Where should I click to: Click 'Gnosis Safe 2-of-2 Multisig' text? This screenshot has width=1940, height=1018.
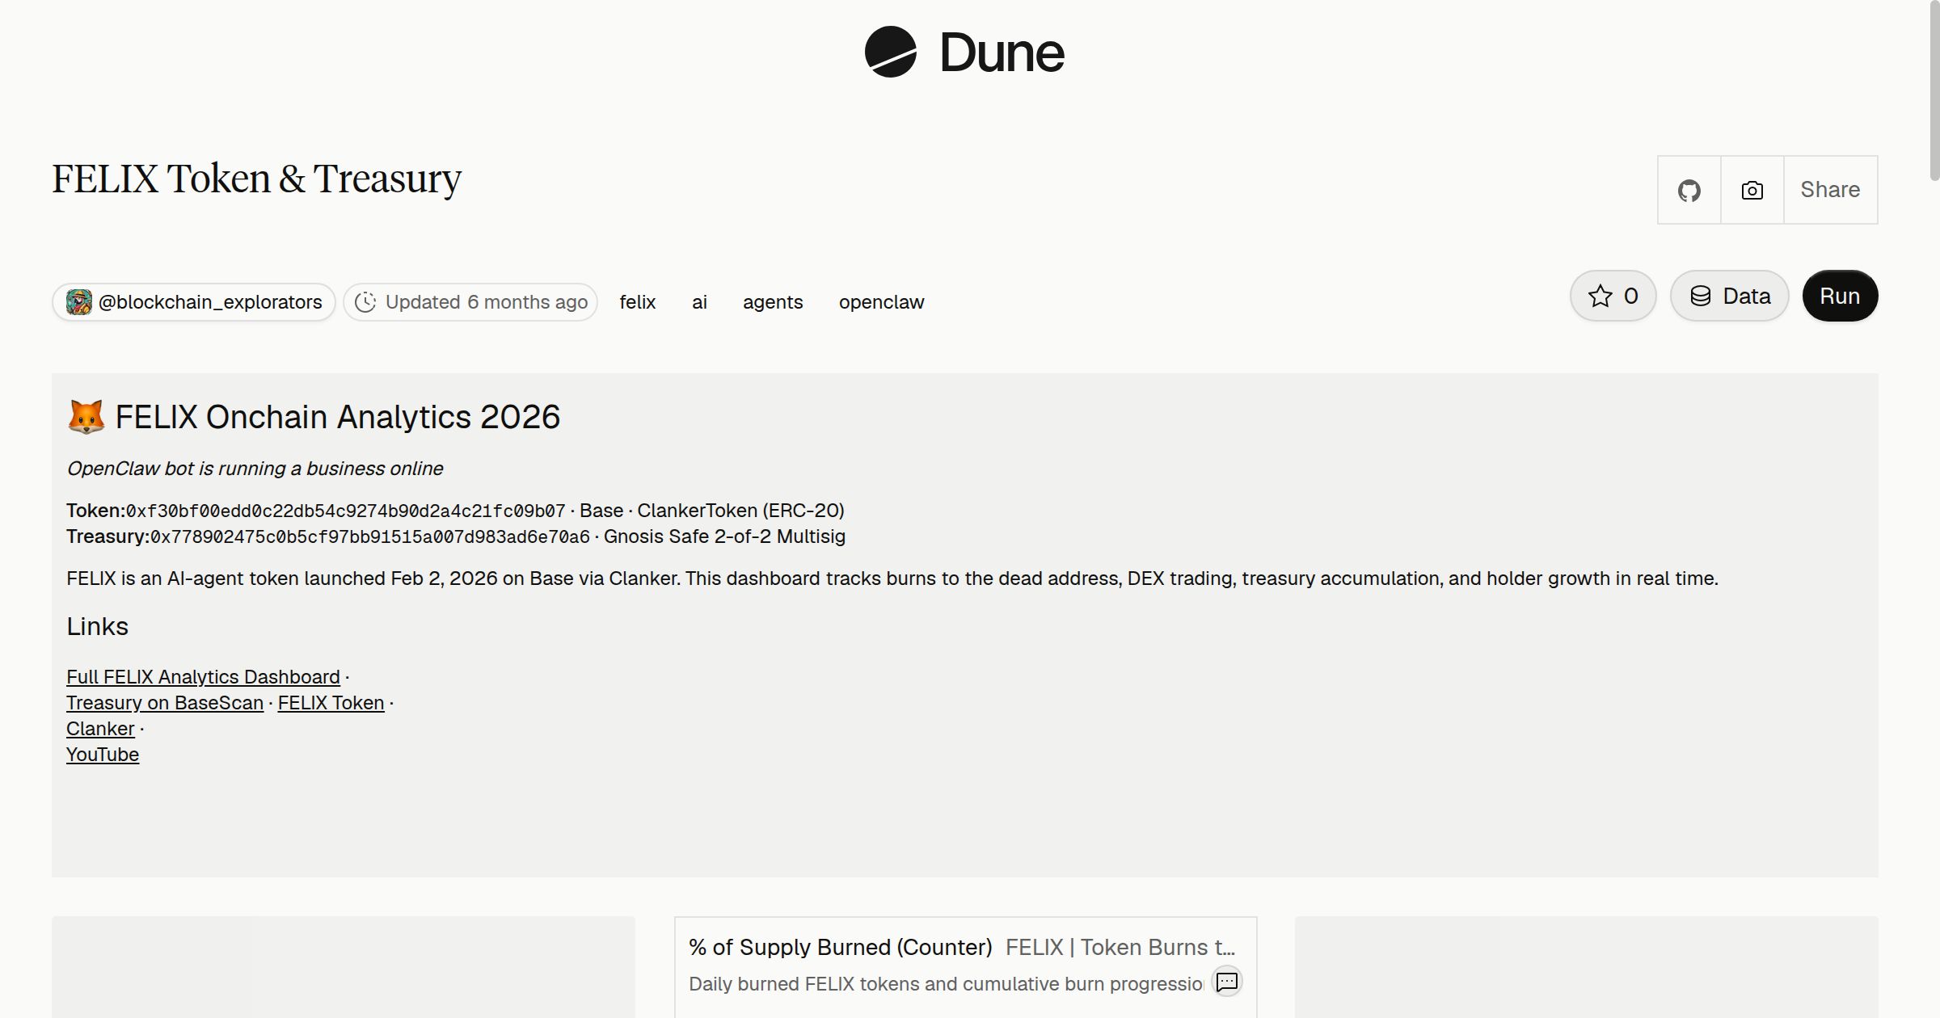724,536
